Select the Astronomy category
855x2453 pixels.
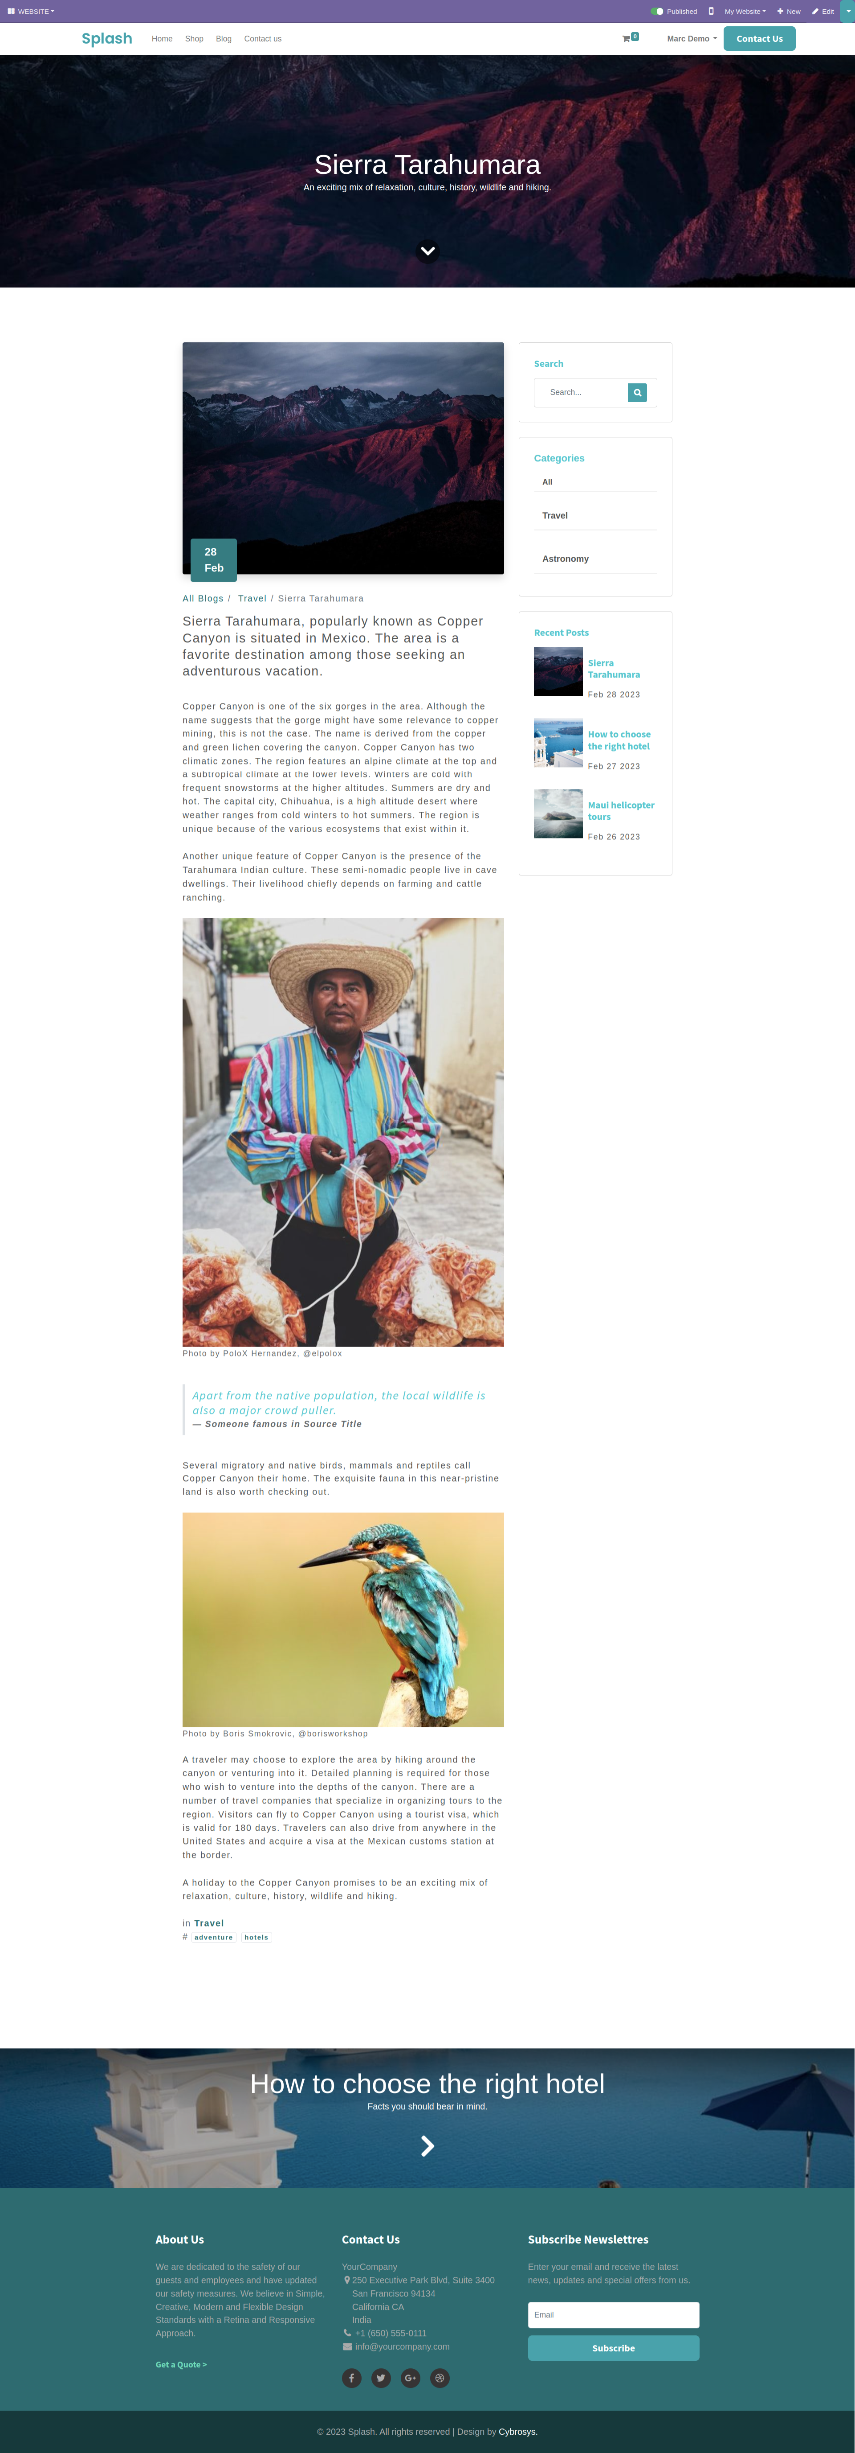pyautogui.click(x=565, y=559)
